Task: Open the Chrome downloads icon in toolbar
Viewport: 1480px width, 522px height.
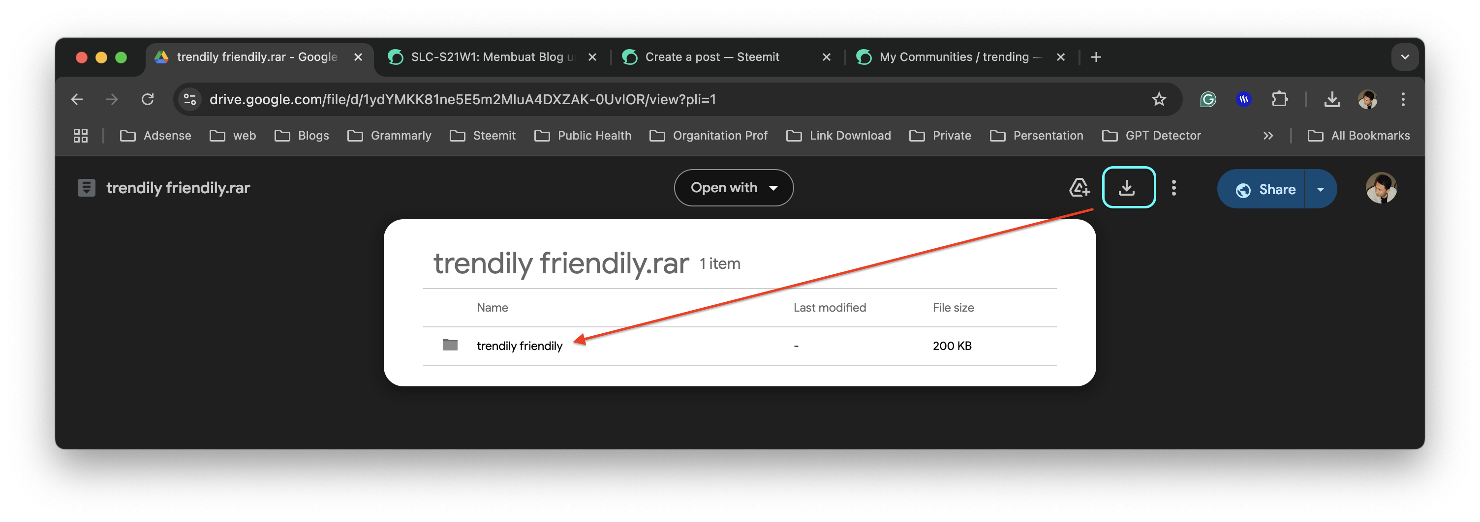Action: point(1332,99)
